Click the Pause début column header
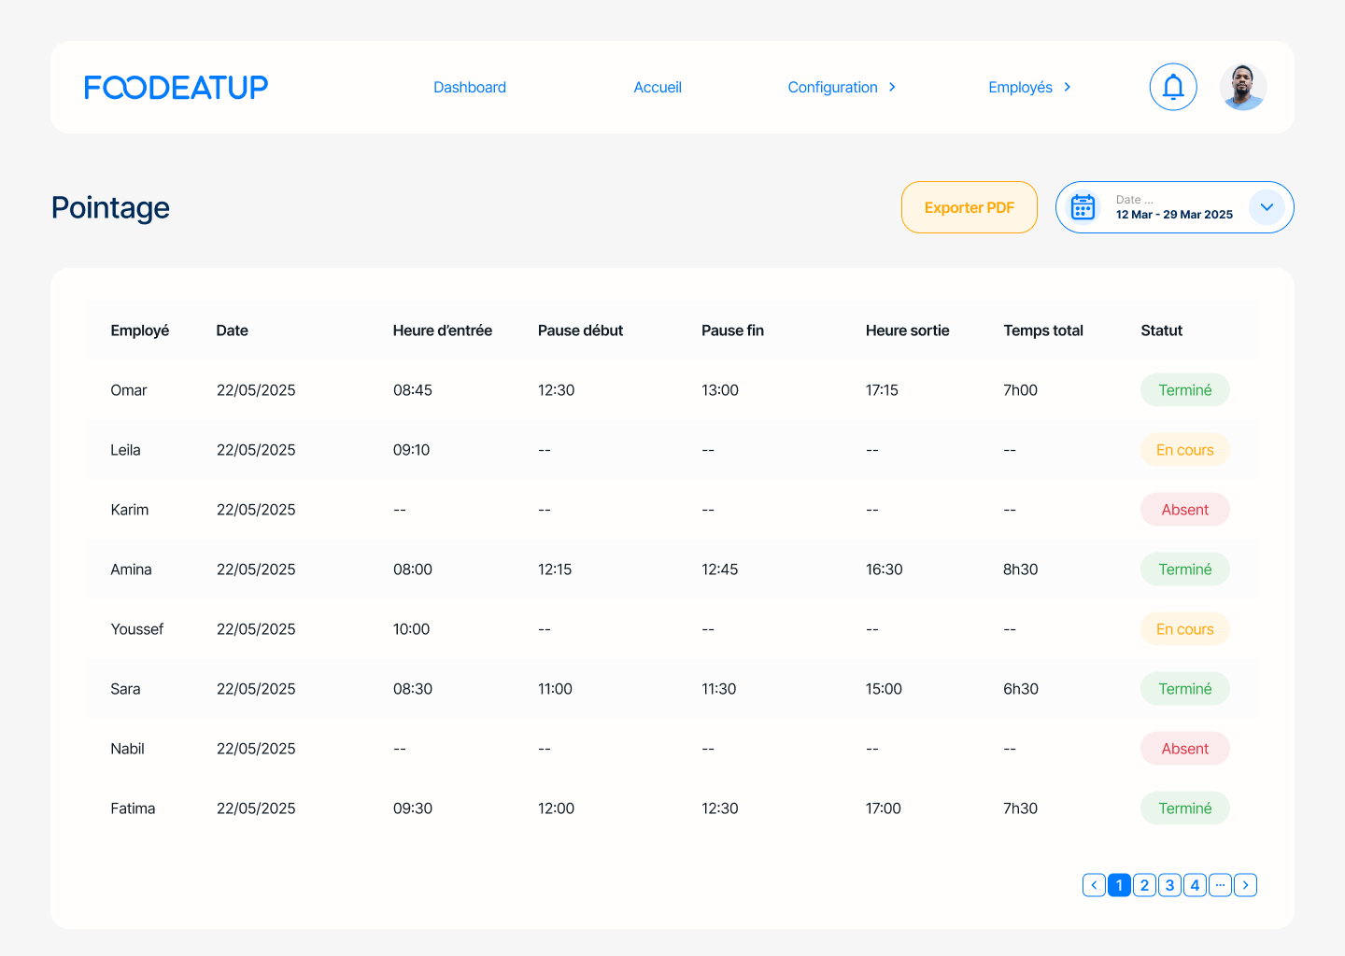This screenshot has height=956, width=1345. click(x=580, y=330)
